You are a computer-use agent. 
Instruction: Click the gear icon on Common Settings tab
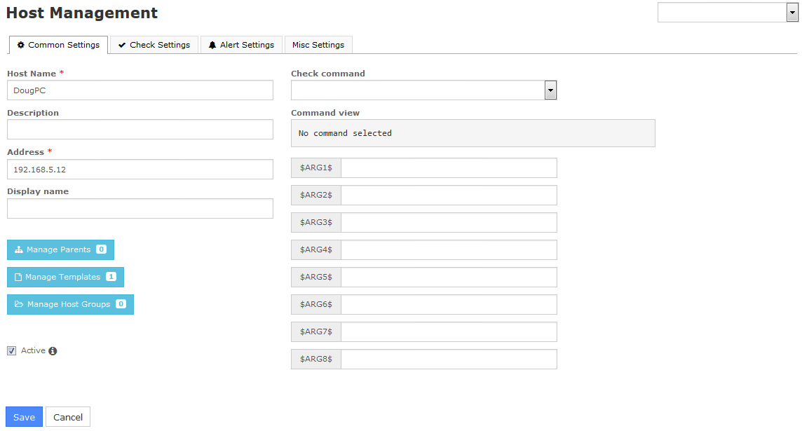click(x=21, y=45)
